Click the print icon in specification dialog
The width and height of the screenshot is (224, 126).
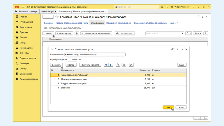(131, 65)
